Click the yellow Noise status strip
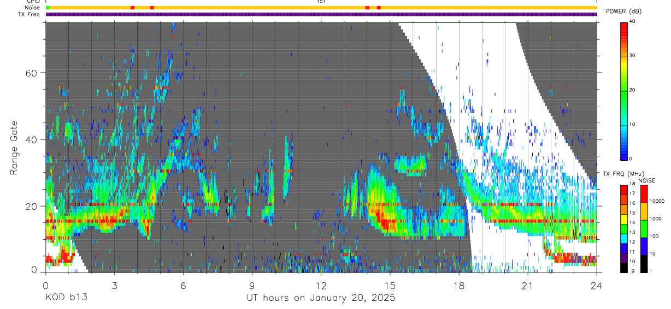The width and height of the screenshot is (671, 309). click(x=321, y=8)
